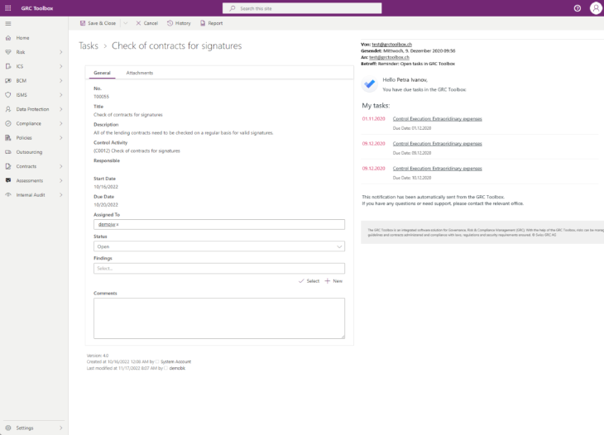The width and height of the screenshot is (604, 435).
Task: Click the Search this site box
Action: click(302, 8)
